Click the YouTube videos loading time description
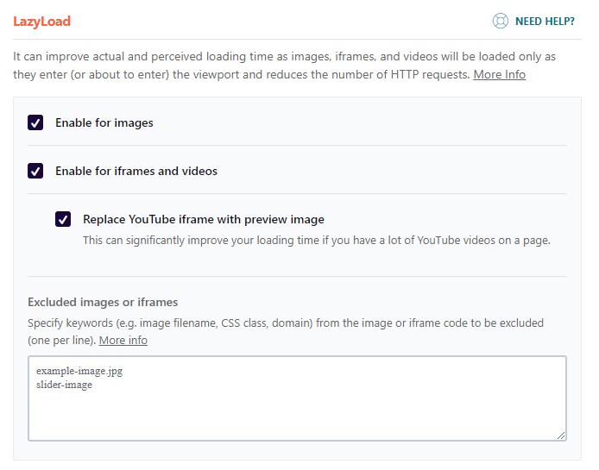The height and width of the screenshot is (470, 599). [x=317, y=241]
